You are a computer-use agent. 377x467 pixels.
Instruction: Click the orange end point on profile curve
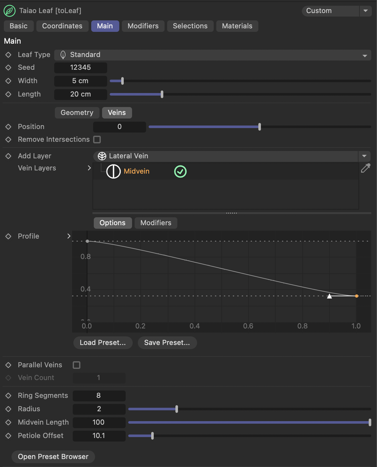(x=357, y=296)
